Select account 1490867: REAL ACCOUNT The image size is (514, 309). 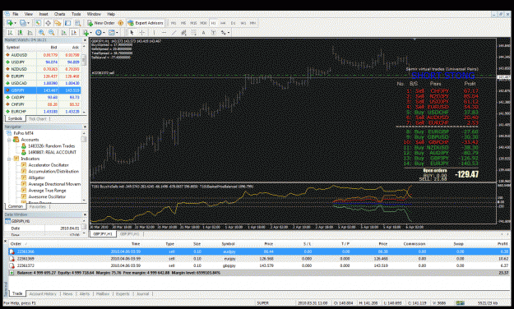click(x=49, y=152)
